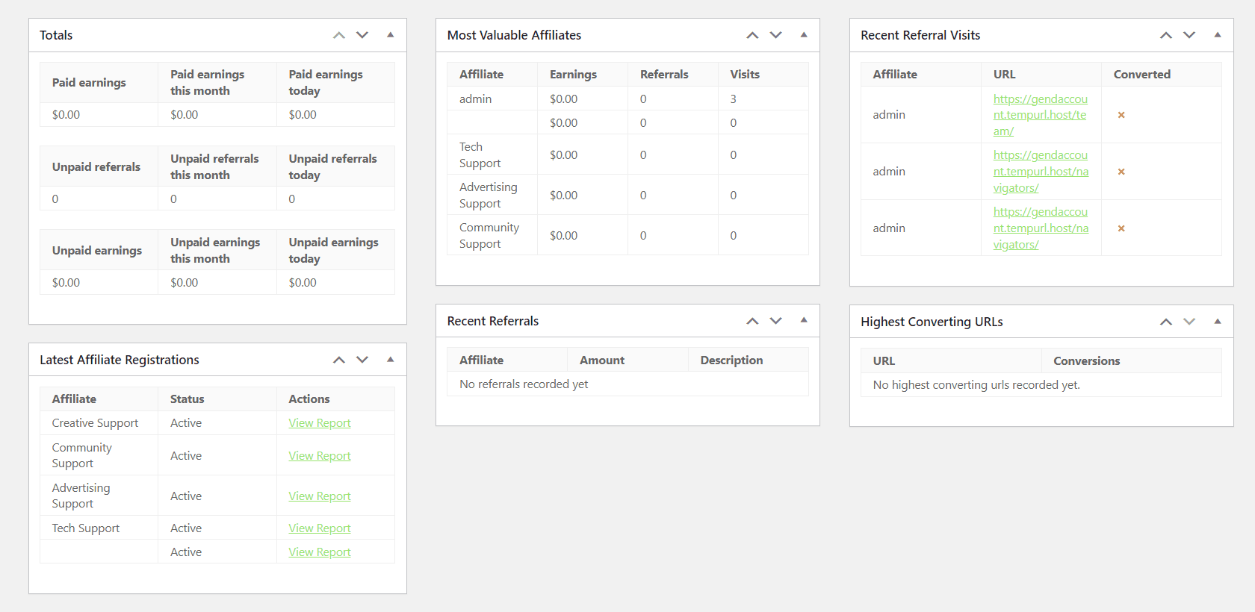View report for Community Support affiliate
This screenshot has height=612, width=1255.
point(319,456)
